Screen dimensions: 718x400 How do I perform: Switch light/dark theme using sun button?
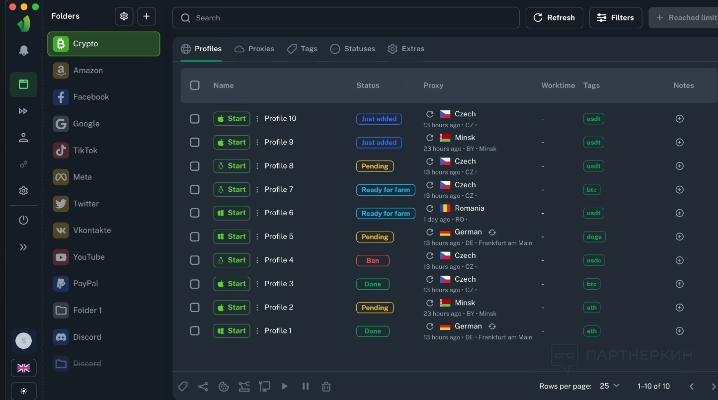click(23, 391)
